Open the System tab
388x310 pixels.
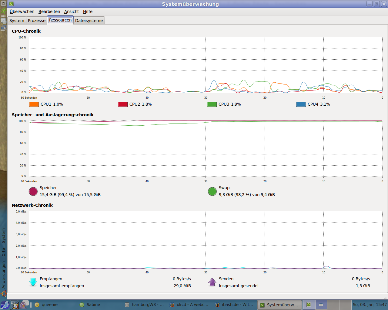[17, 21]
